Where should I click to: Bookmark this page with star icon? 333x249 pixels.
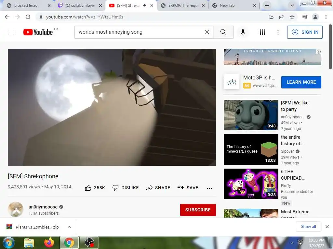click(x=292, y=17)
